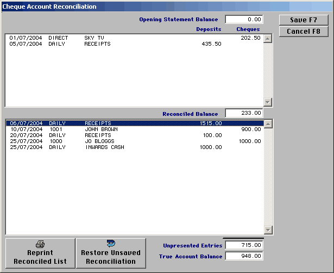Click the 100.00 deposit amount
Viewport: 334px width, 273px height.
[x=212, y=135]
